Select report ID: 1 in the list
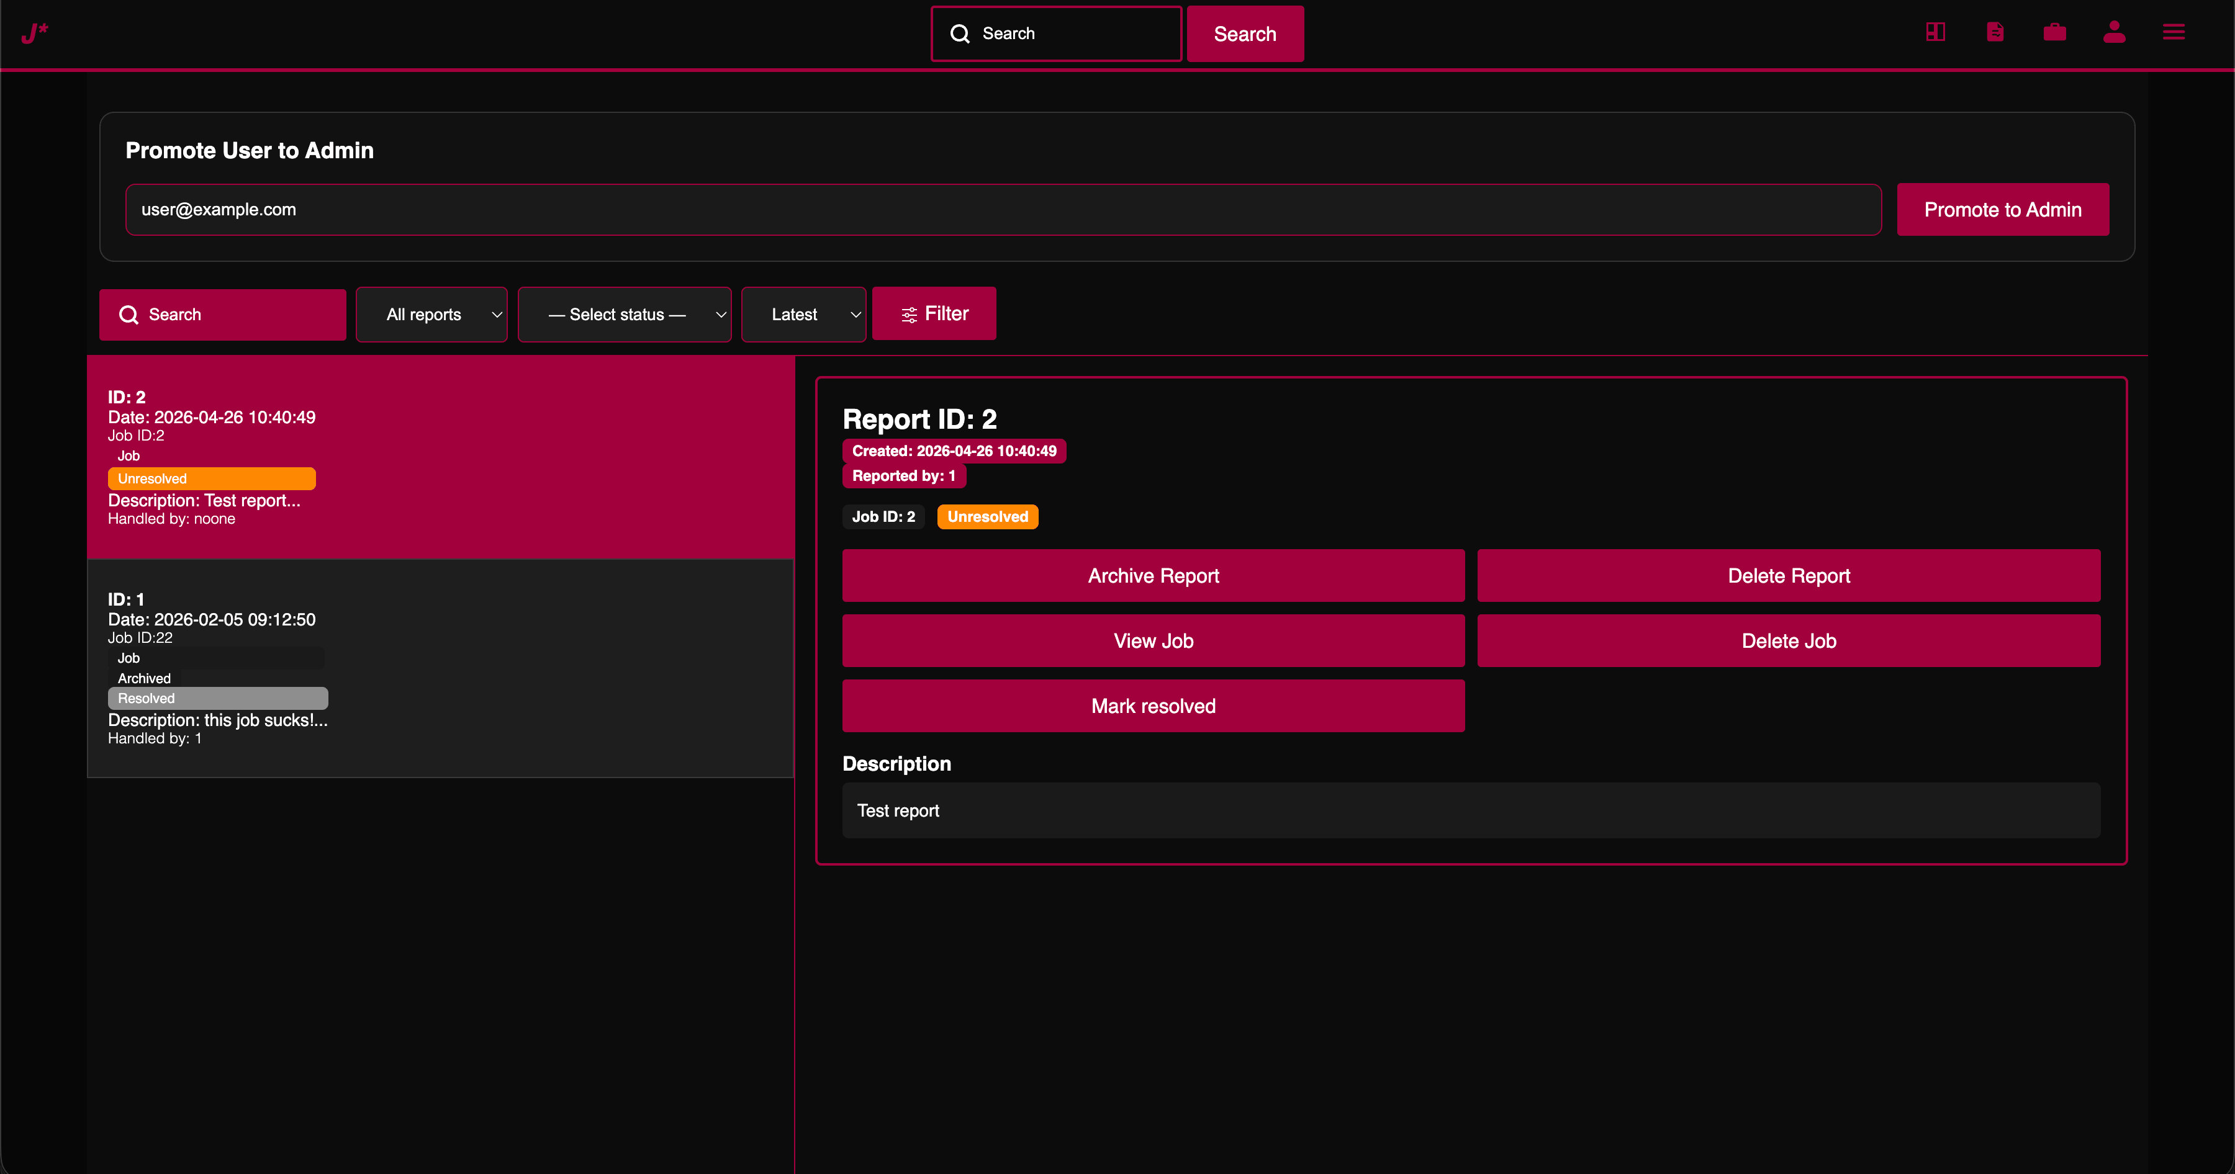Screen dimensions: 2235x1174 (440, 668)
